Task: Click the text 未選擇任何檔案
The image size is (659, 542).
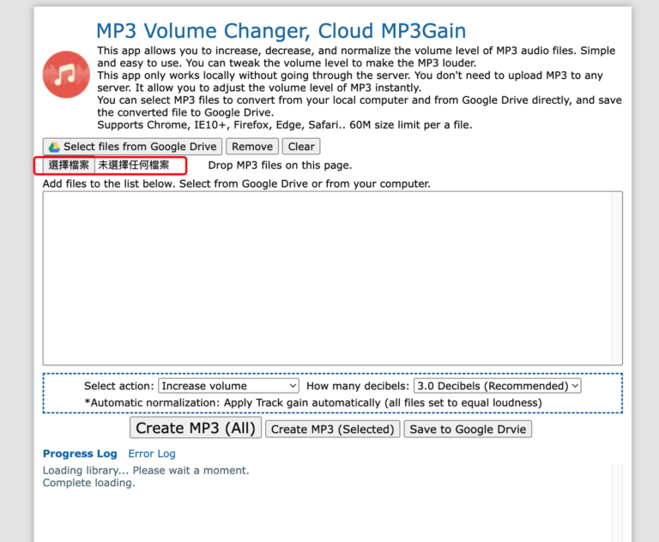Action: pos(134,166)
